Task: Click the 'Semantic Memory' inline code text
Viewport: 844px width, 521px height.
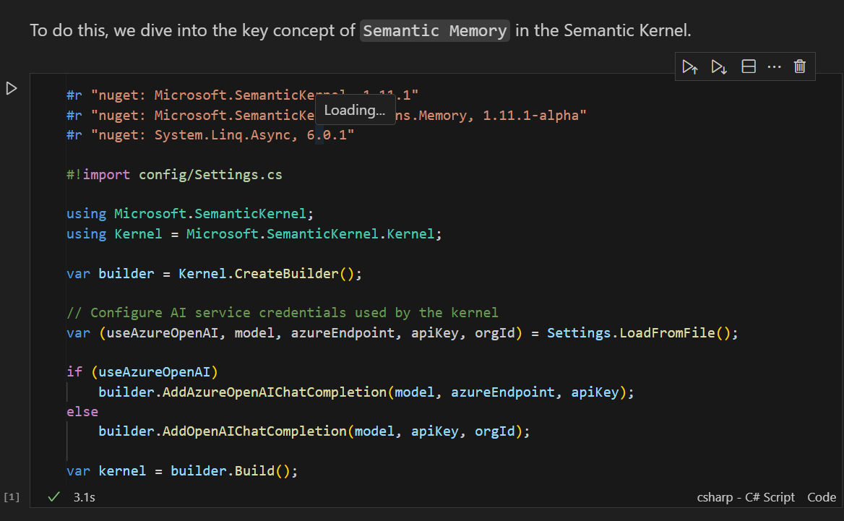Action: [x=435, y=30]
